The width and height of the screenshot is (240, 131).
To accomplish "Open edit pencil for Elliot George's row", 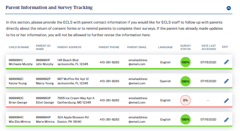I will point(226,100).
